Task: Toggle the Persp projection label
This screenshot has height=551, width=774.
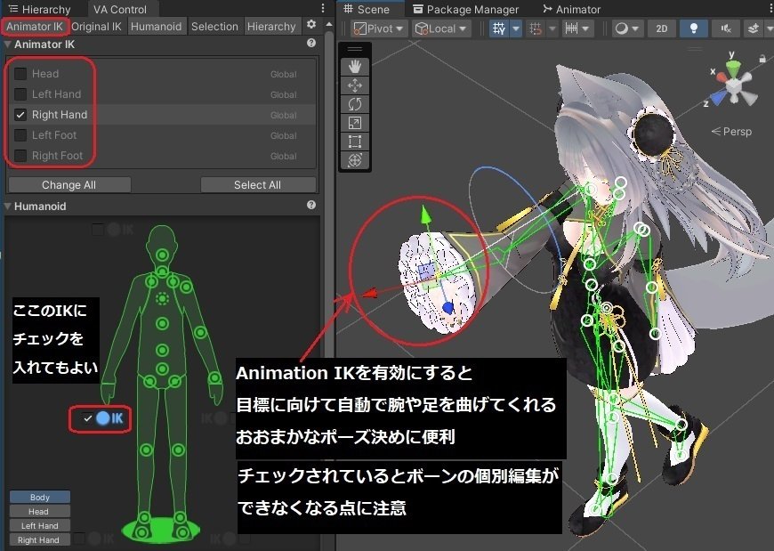Action: [x=731, y=132]
